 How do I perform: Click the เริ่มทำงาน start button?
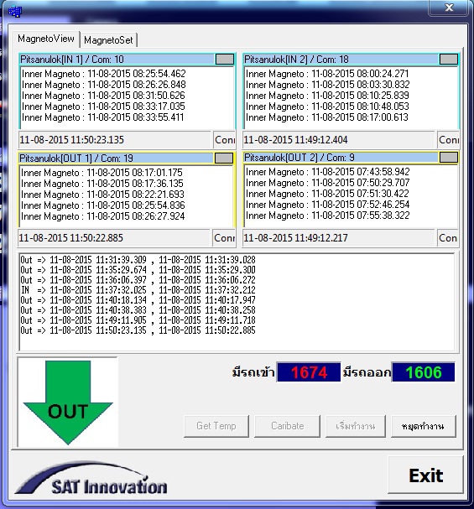click(x=356, y=426)
